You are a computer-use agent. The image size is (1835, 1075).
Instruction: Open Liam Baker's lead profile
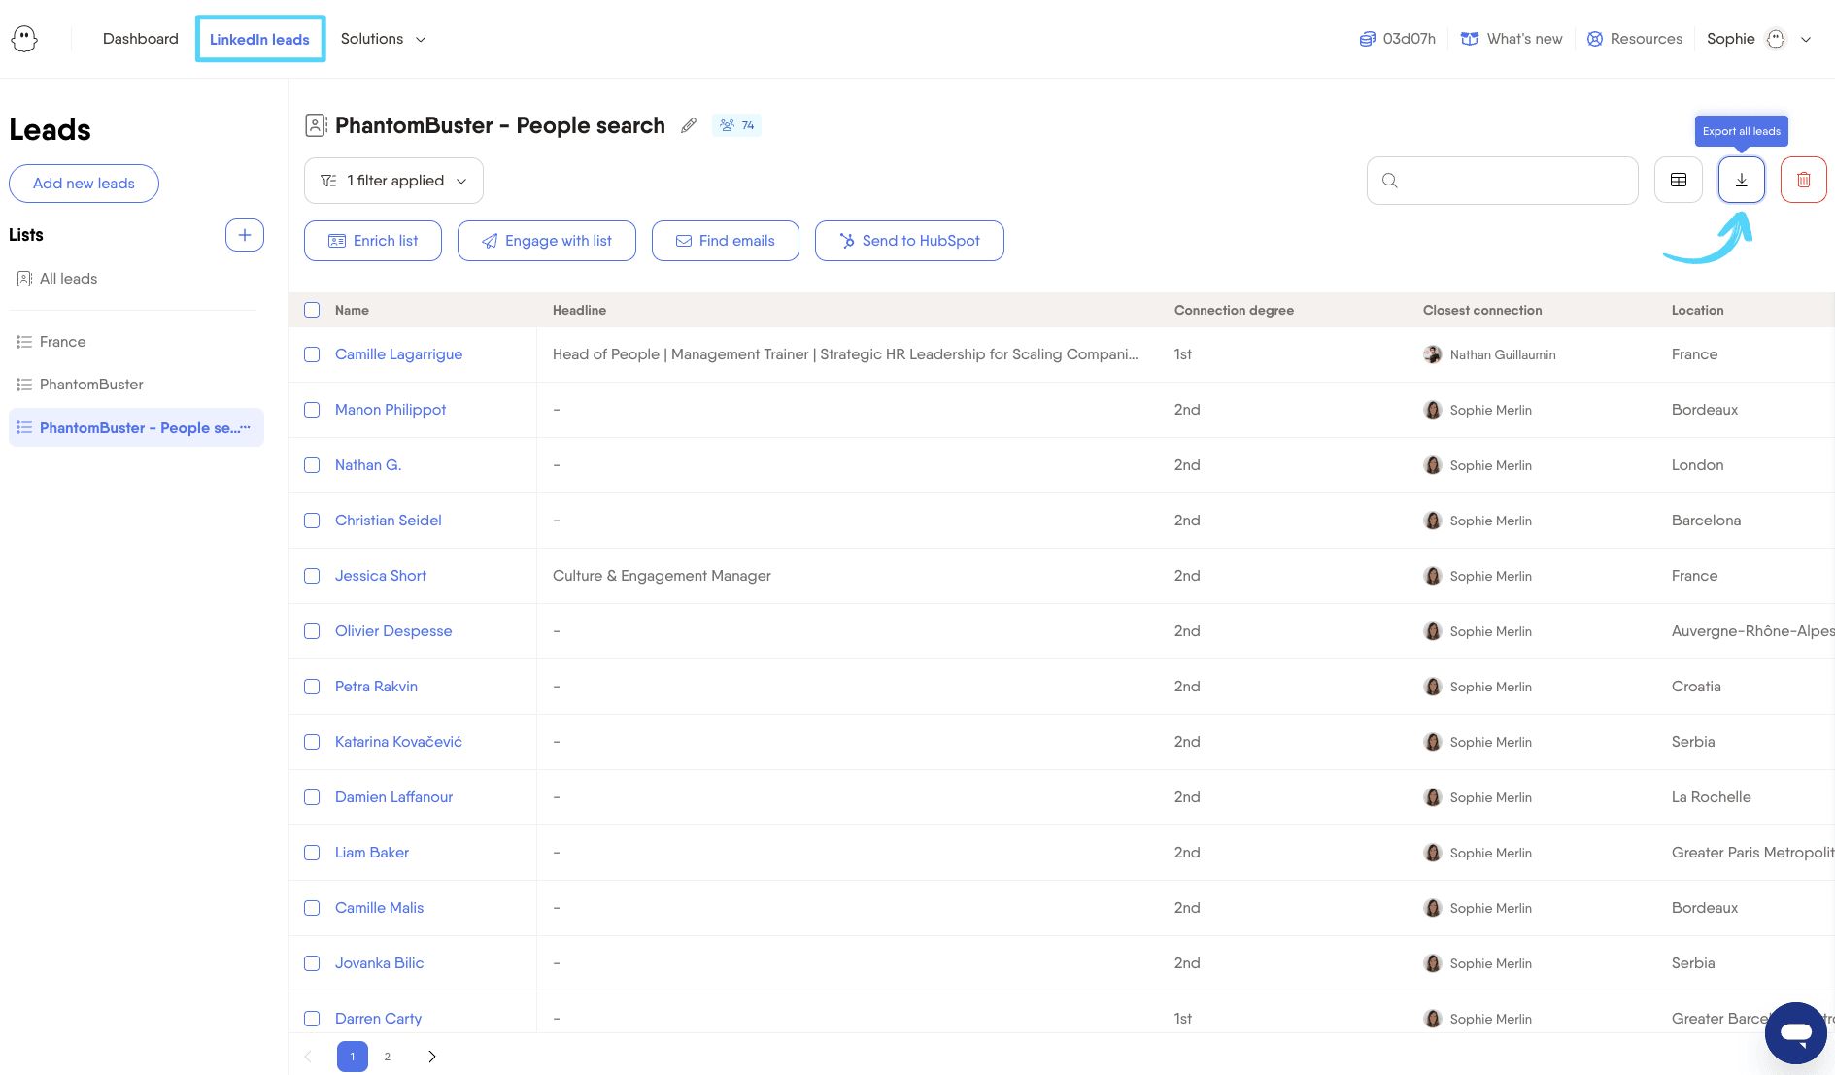coord(372,853)
